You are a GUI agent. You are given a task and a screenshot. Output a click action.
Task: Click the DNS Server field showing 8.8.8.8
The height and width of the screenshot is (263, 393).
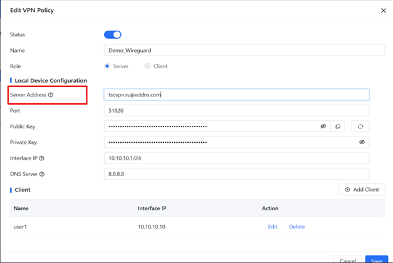[x=236, y=174]
